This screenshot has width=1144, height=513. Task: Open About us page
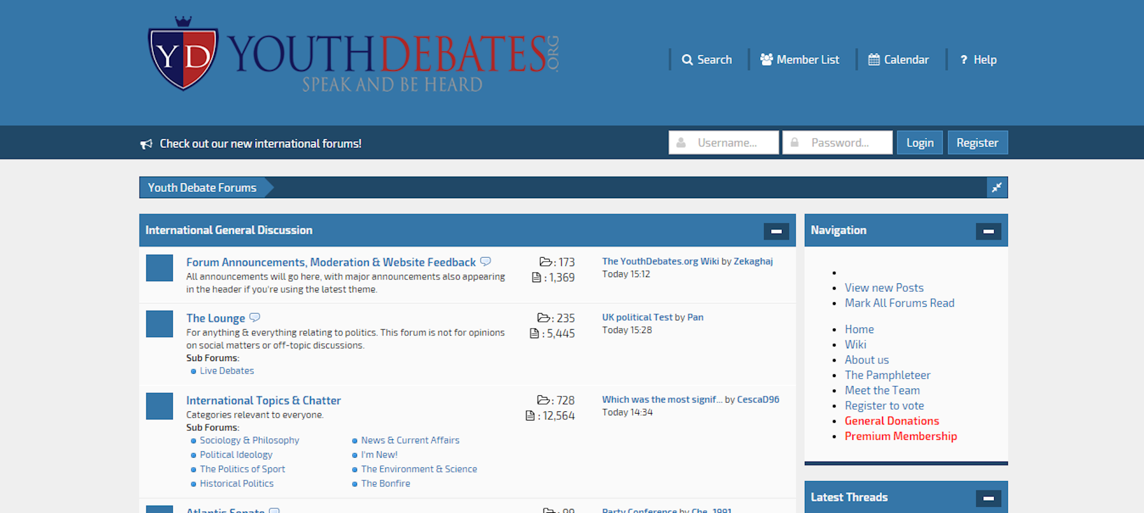(867, 360)
